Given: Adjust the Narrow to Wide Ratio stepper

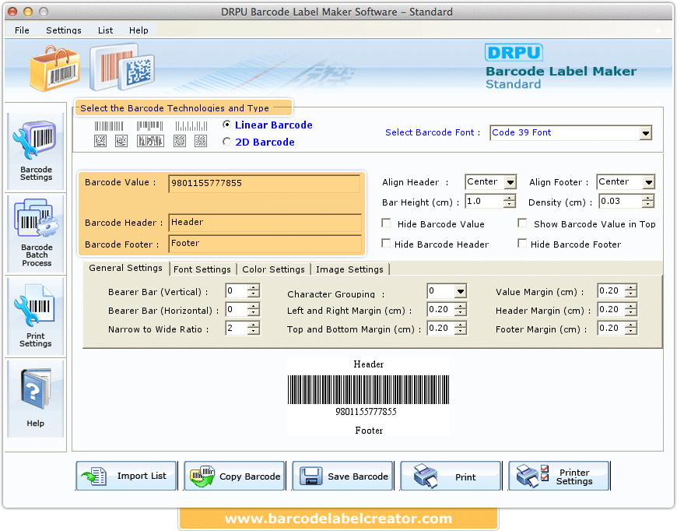Looking at the screenshot, I should pyautogui.click(x=254, y=329).
